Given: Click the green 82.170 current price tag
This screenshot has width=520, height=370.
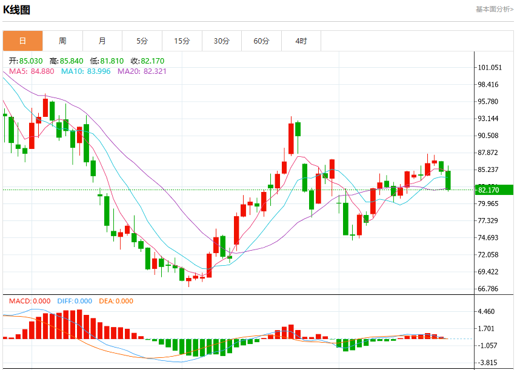Looking at the screenshot, I should [x=494, y=190].
